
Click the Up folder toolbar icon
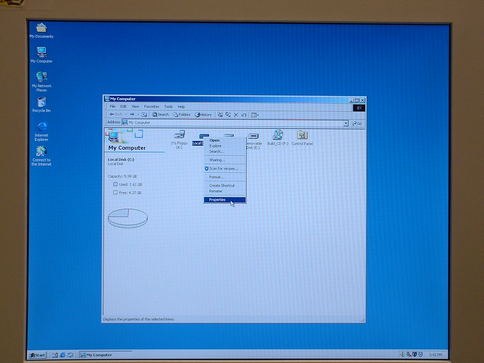coord(144,115)
